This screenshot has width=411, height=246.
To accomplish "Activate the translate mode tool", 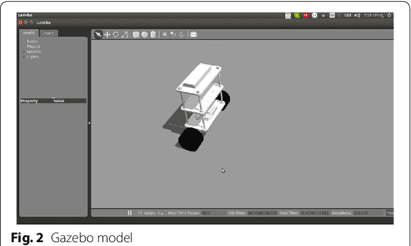I will pos(107,34).
